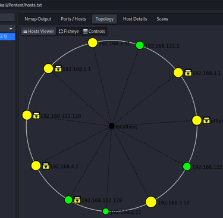Click the 192.168.5.1 label

click(x=77, y=69)
